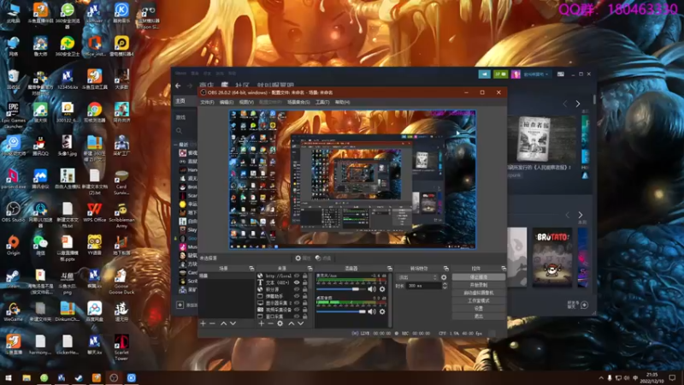The height and width of the screenshot is (385, 684).
Task: Click transition duration 300 ms field
Action: (423, 286)
